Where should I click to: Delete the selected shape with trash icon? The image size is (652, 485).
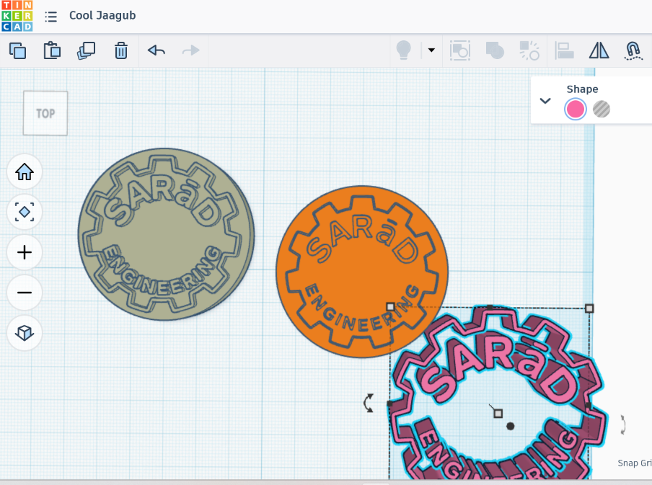121,50
